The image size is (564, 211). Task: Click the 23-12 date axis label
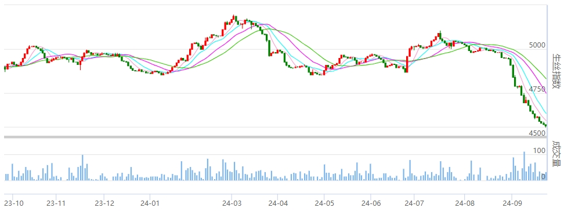(104, 203)
